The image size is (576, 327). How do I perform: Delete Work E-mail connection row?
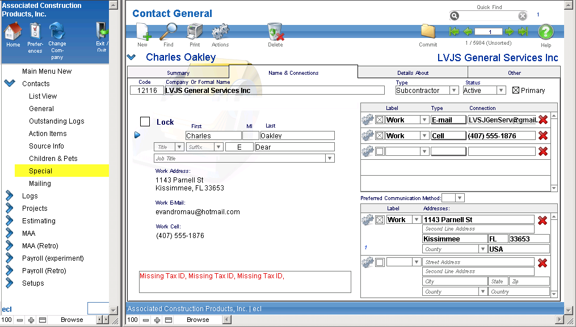coord(543,120)
